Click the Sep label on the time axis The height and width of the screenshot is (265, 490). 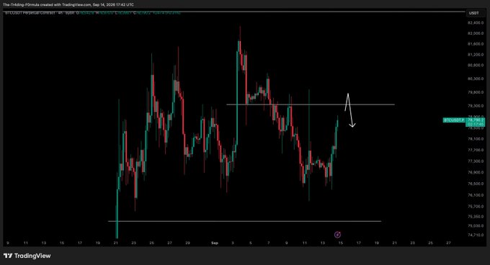pyautogui.click(x=215, y=243)
